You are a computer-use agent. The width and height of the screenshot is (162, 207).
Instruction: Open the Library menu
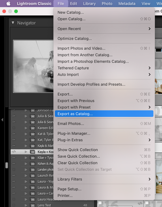[x=89, y=4]
